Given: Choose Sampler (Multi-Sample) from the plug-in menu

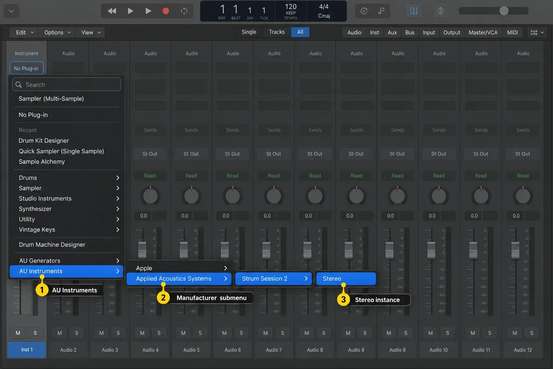Looking at the screenshot, I should [66, 99].
